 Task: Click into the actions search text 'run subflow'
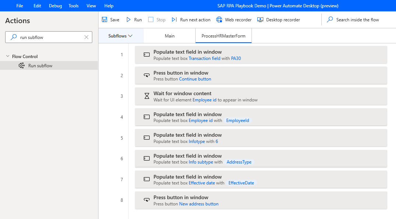tap(32, 37)
